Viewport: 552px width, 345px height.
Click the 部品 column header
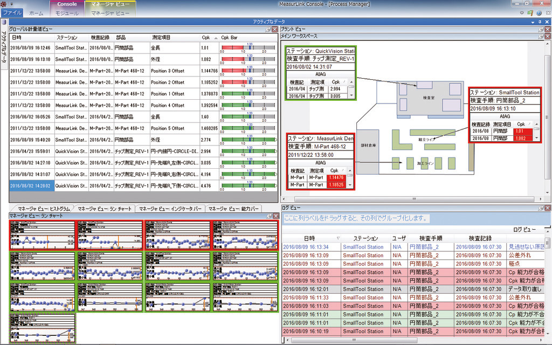[x=132, y=37]
